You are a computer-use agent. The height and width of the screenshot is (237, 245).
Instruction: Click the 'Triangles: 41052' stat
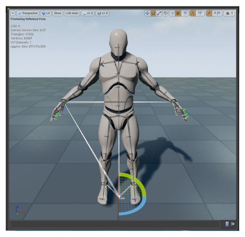[x=22, y=34]
